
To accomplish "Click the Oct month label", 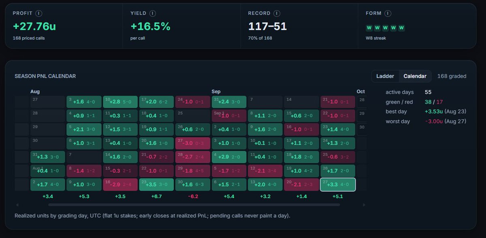I will tap(361, 92).
